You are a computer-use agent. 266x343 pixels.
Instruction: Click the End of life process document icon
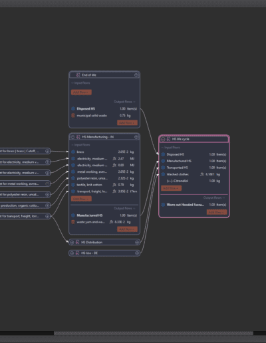[78, 75]
